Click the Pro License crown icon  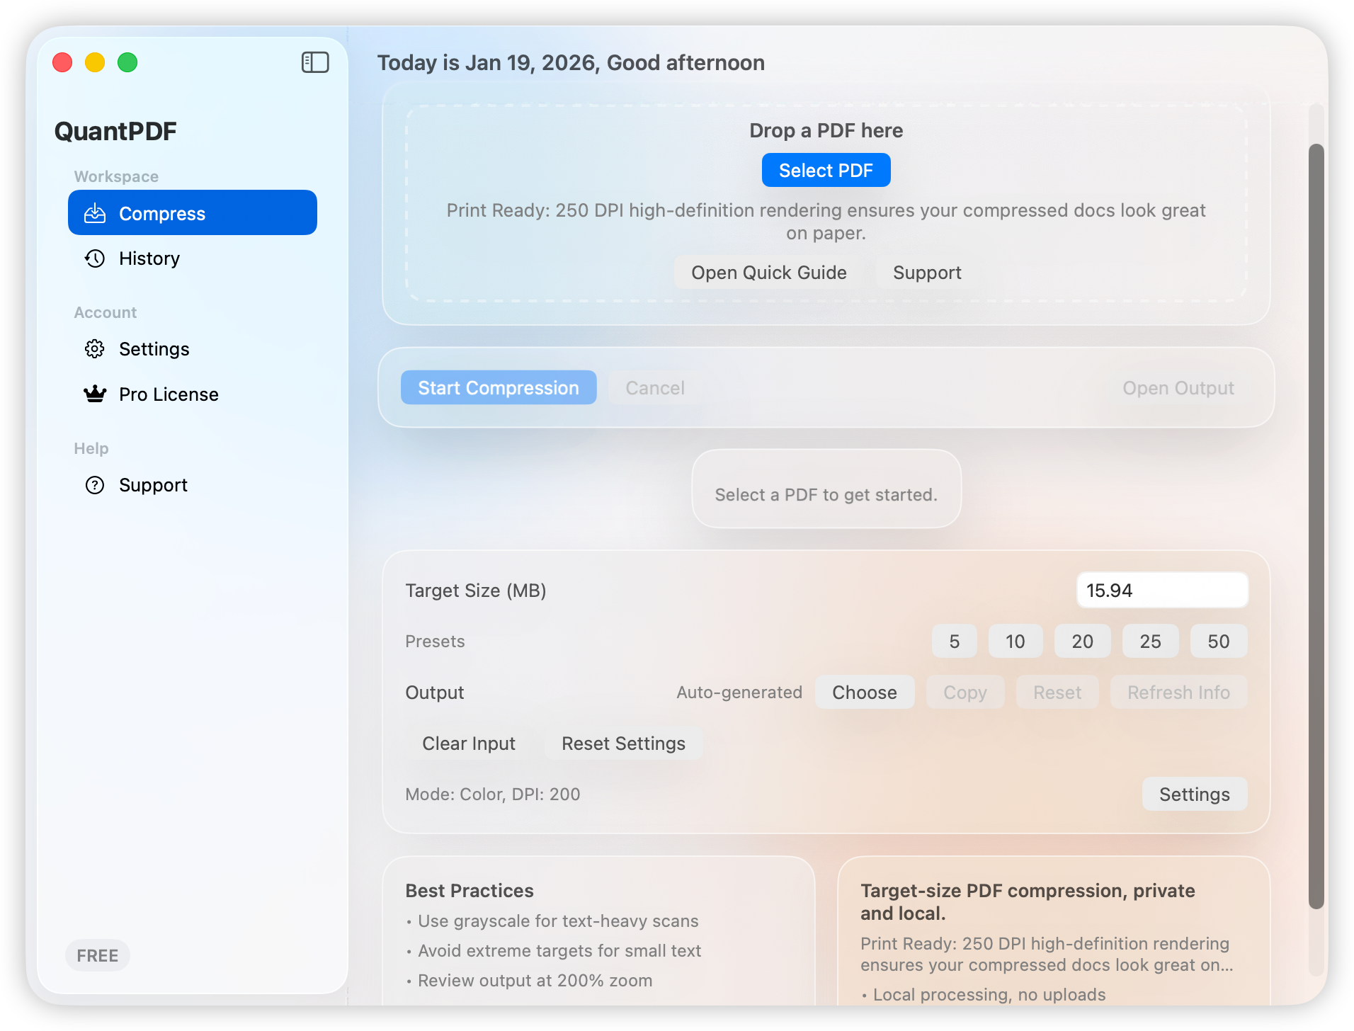coord(95,394)
